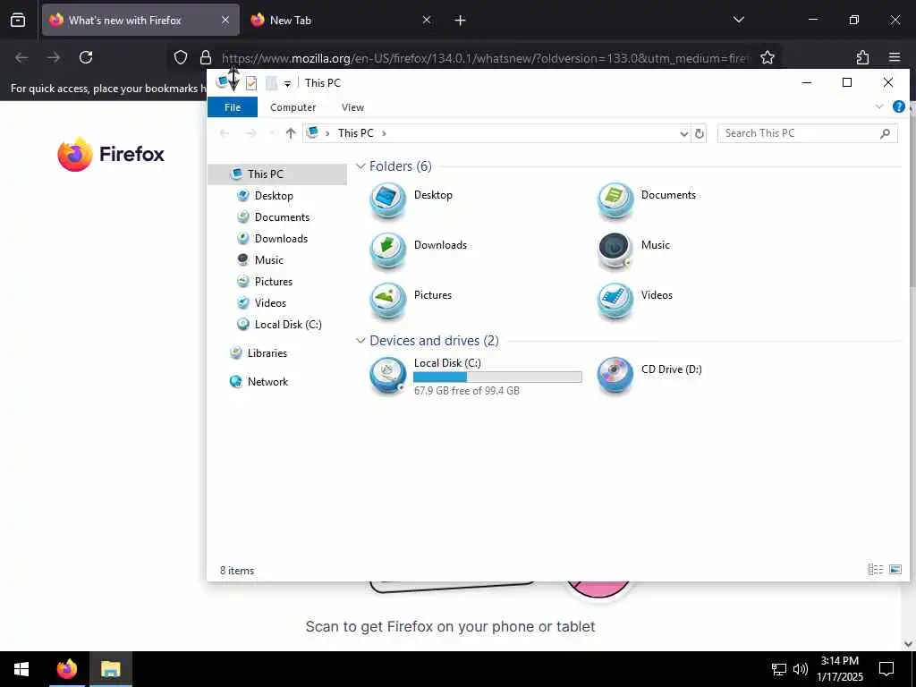Screen dimensions: 916x687
Task: Click the Firefox site security padlock icon
Action: (x=205, y=57)
